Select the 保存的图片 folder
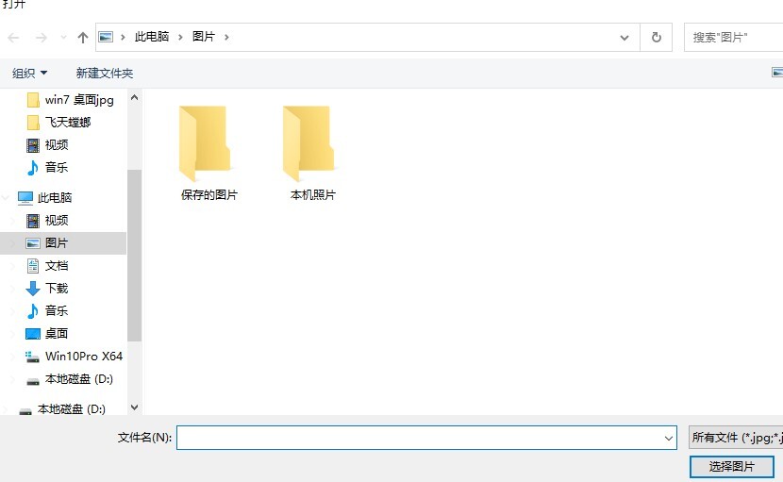The image size is (783, 482). click(x=208, y=153)
